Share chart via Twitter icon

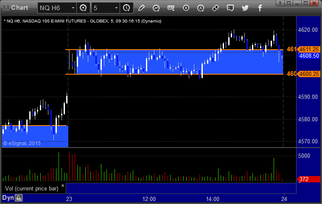tap(245, 8)
